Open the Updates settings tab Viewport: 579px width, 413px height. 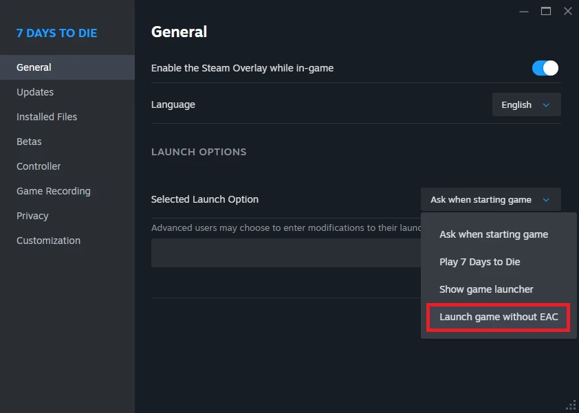point(67,92)
